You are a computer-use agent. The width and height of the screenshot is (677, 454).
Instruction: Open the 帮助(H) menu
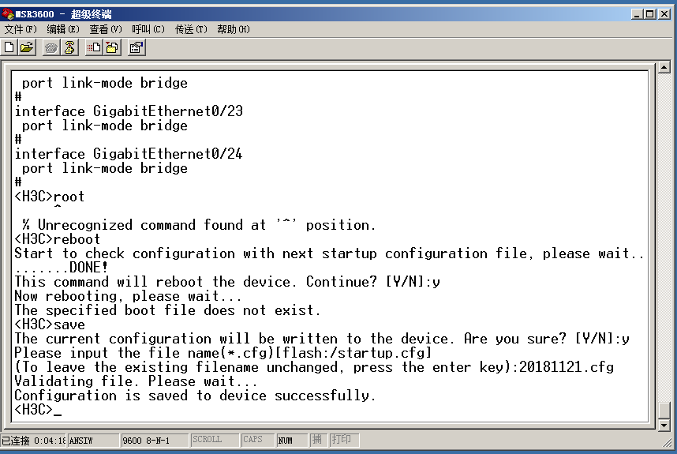coord(234,29)
